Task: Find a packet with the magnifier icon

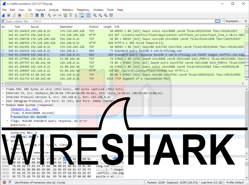Action: (49, 15)
